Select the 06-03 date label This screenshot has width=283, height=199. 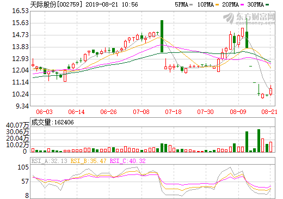44,112
